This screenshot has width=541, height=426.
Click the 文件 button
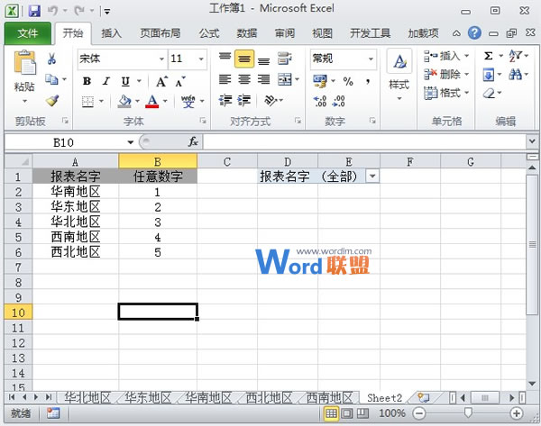[28, 33]
